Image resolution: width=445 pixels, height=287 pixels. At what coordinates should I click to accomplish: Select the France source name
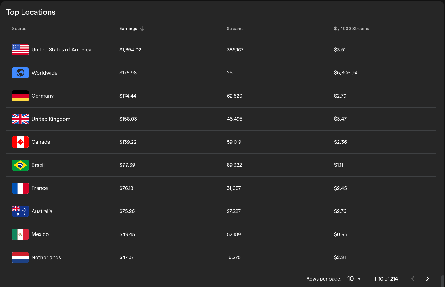(x=40, y=188)
